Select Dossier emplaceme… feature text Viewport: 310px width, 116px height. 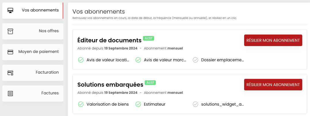click(x=222, y=60)
